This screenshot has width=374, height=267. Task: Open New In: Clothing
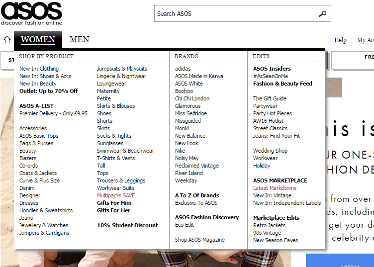coord(39,69)
